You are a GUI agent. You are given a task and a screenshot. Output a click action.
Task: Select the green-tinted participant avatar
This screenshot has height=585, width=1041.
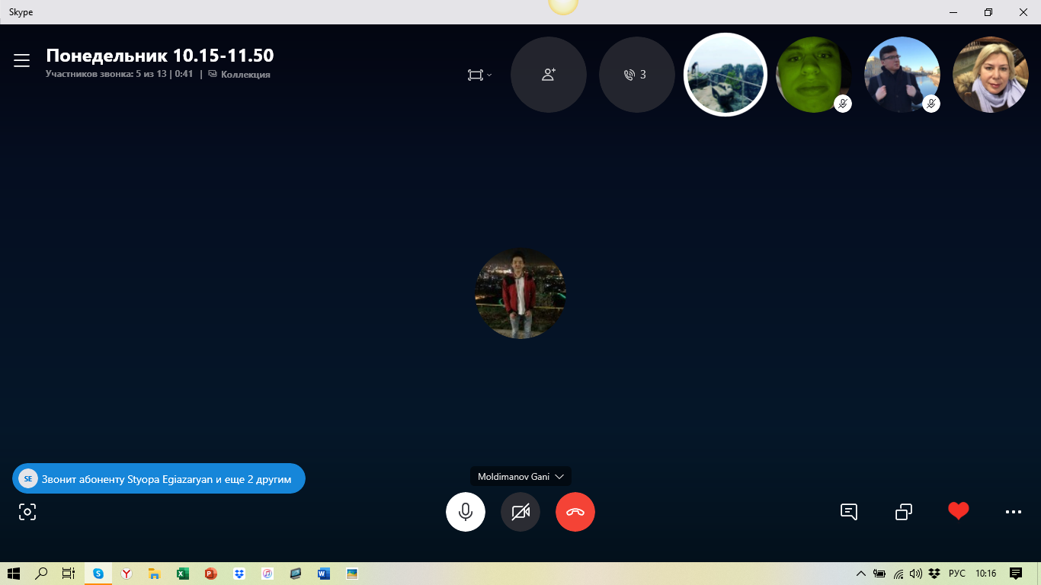tap(812, 75)
